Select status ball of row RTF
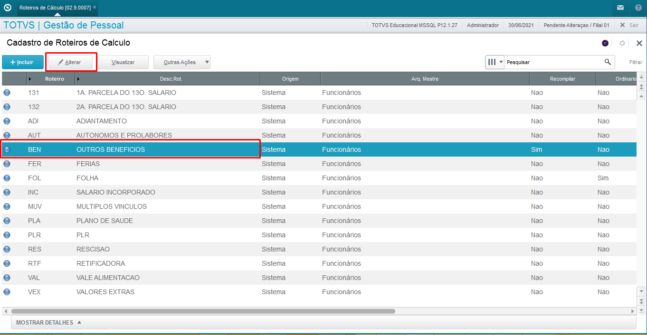The height and width of the screenshot is (335, 647). click(x=7, y=263)
